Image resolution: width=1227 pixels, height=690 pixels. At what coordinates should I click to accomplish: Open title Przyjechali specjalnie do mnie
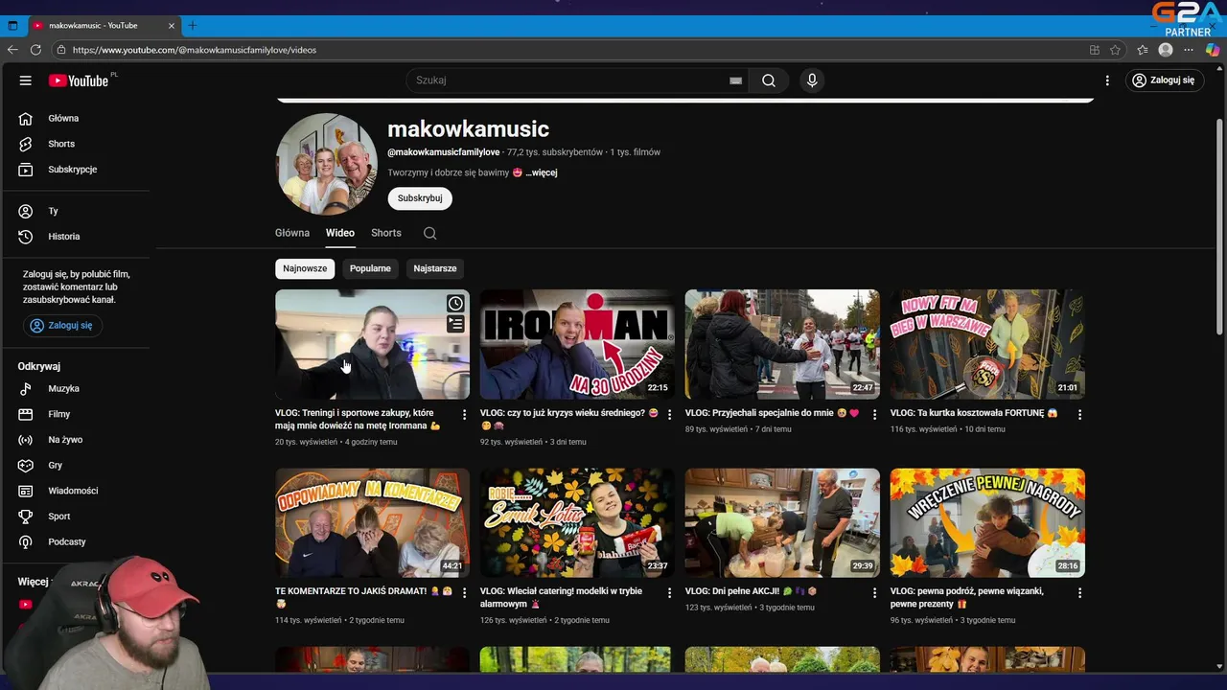pos(773,413)
